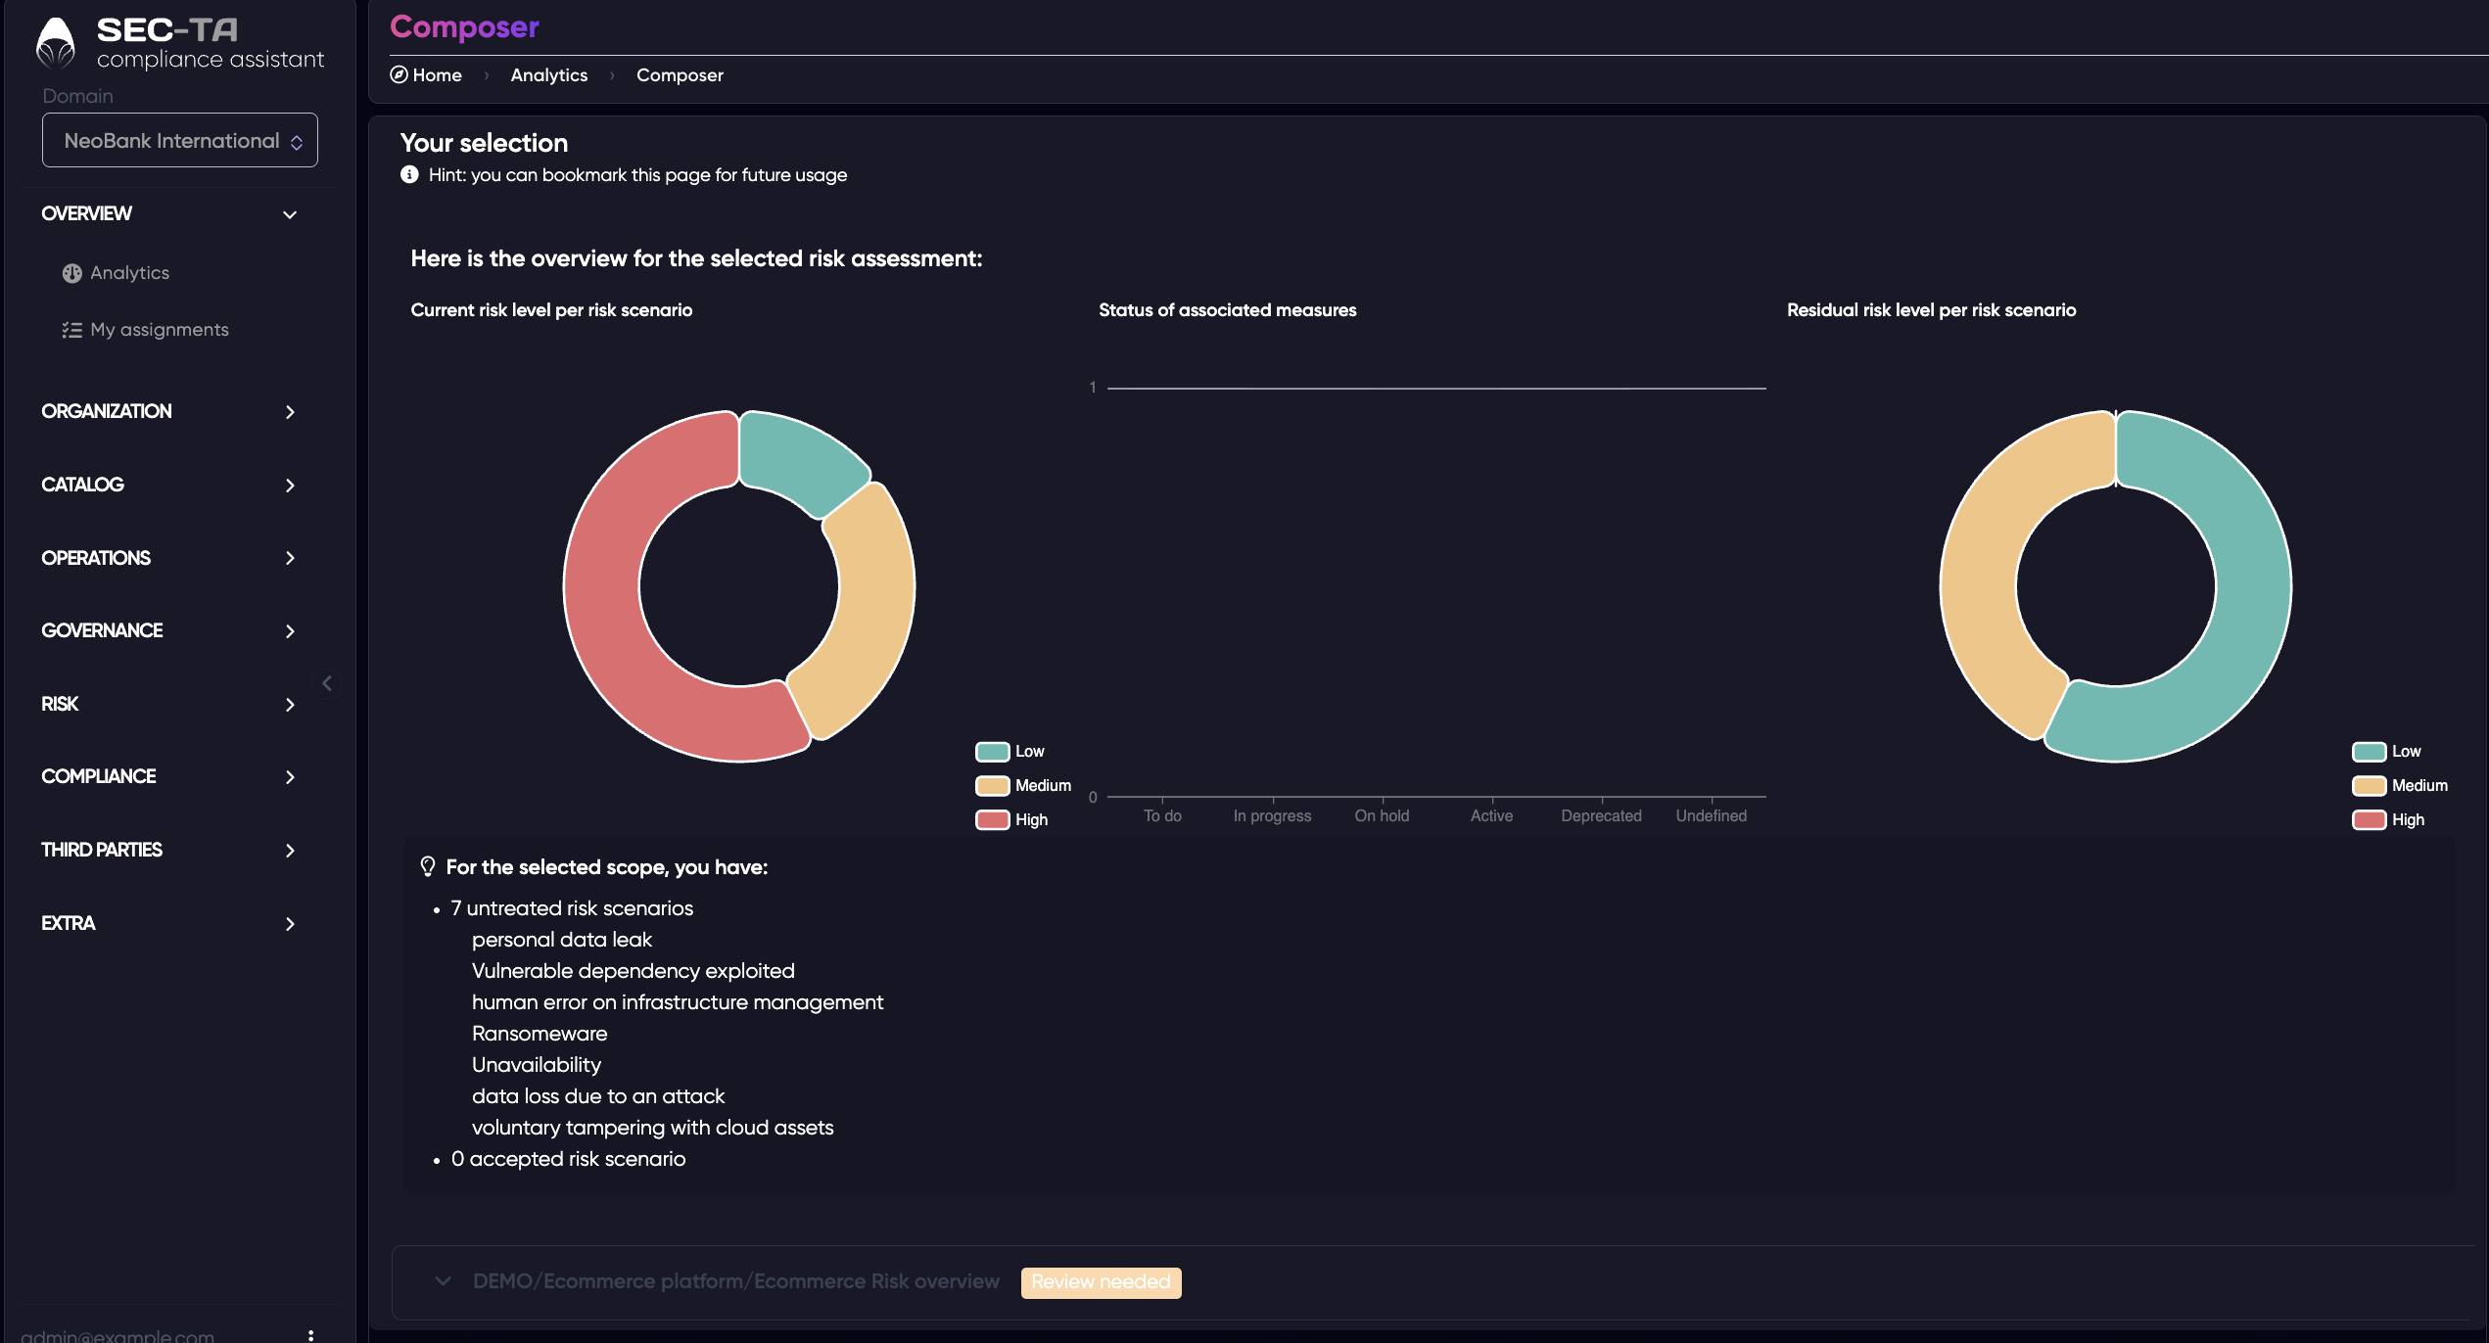
Task: Click 'human error on infrastructure management' scenario
Action: click(x=678, y=1002)
